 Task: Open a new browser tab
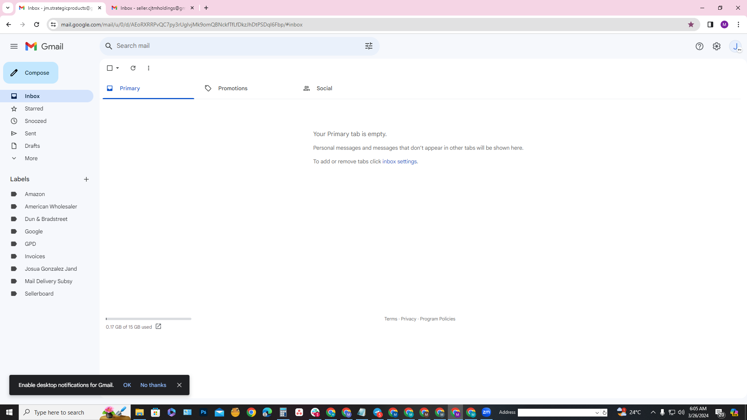point(206,8)
